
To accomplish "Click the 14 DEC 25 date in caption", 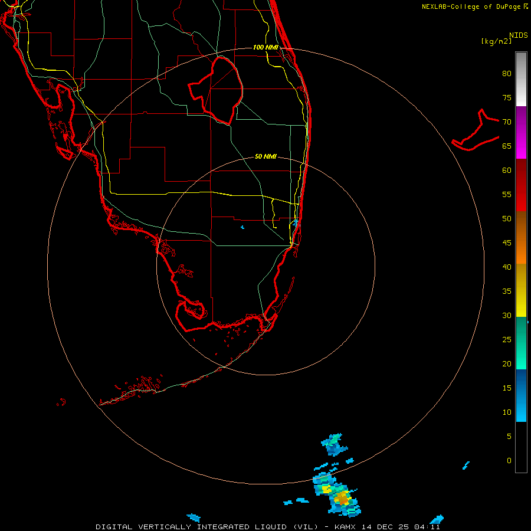I will click(x=386, y=527).
